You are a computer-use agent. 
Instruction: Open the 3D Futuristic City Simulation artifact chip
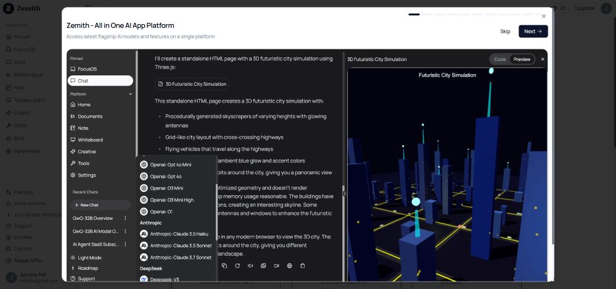pos(192,84)
